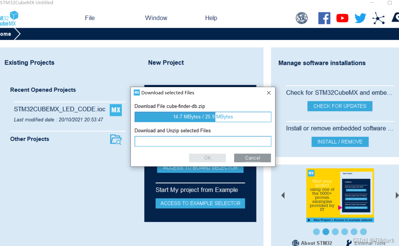Select the fourth carousel indicator dot
This screenshot has width=399, height=246.
point(345,232)
